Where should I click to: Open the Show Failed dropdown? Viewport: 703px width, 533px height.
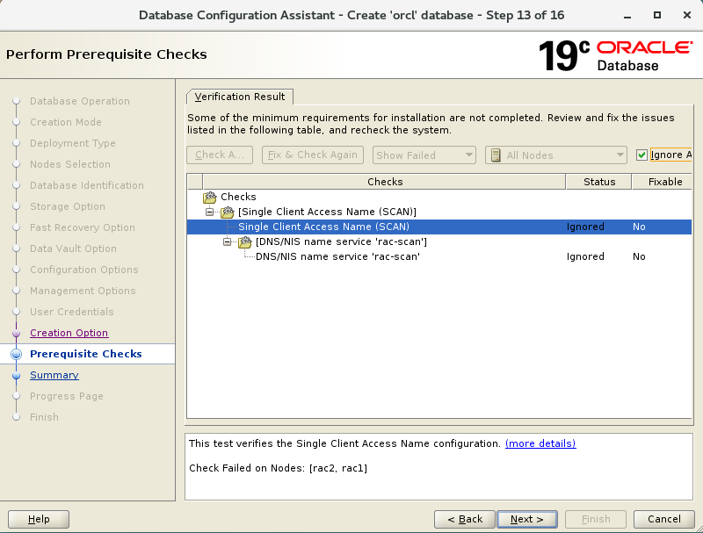pyautogui.click(x=424, y=155)
